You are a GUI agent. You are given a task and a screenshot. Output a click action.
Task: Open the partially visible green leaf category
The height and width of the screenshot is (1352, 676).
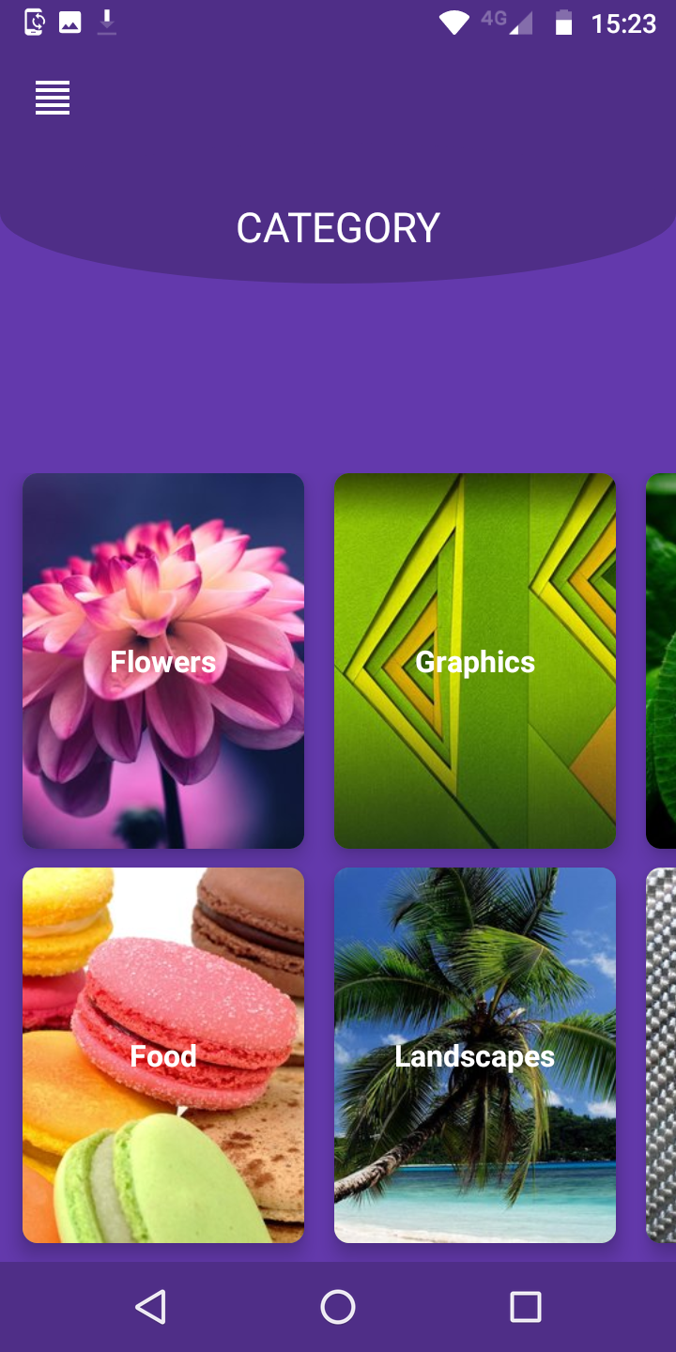point(661,661)
